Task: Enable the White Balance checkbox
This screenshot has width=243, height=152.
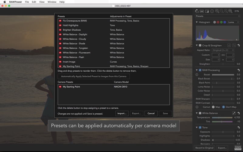Action: click(200, 113)
